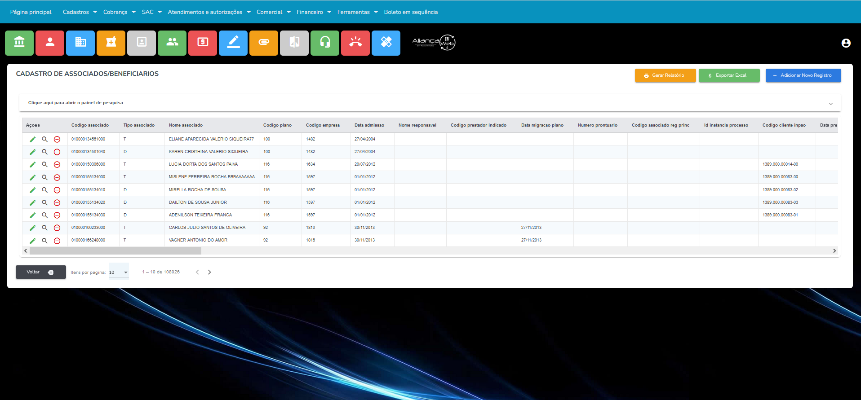Delete VAGNER ANTONIO DO AMOR record
This screenshot has width=861, height=400.
pyautogui.click(x=57, y=241)
